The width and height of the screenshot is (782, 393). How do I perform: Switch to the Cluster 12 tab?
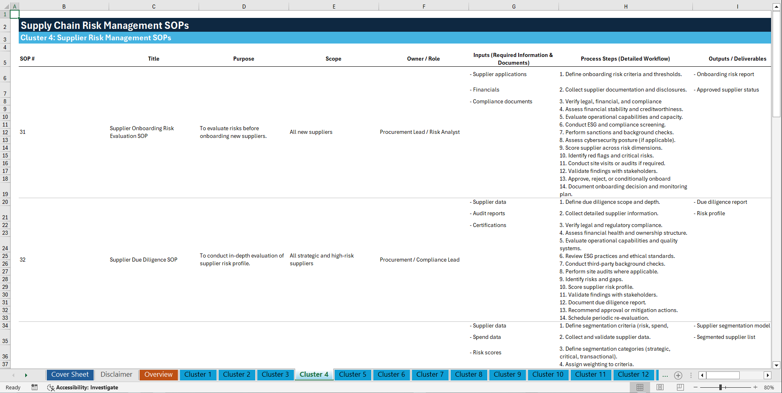[633, 374]
